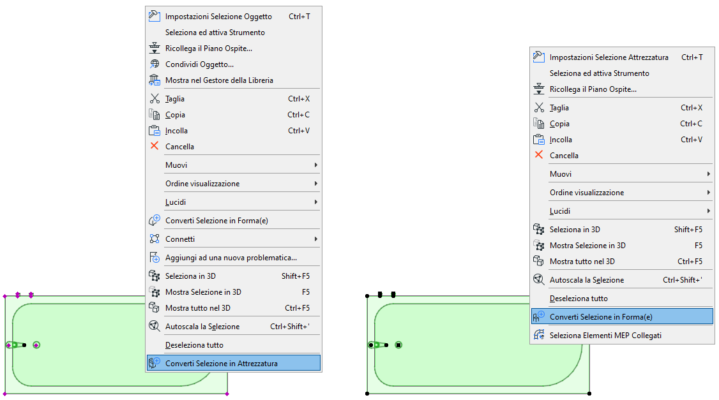
Task: Click Incolla clipboard icon in left menu
Action: 154,131
